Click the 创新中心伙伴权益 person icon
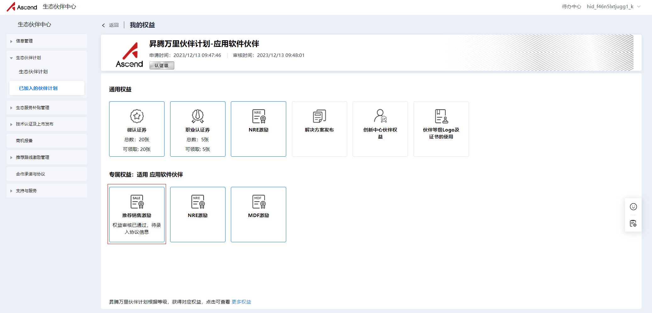The height and width of the screenshot is (313, 652). coord(380,116)
